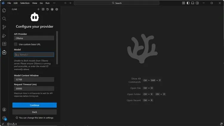The height and width of the screenshot is (126, 224).
Task: Select the Cline robot icon in activity bar
Action: click(x=4, y=52)
